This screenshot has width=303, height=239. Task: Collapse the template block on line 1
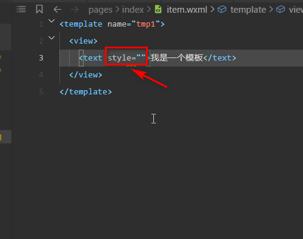click(x=52, y=21)
